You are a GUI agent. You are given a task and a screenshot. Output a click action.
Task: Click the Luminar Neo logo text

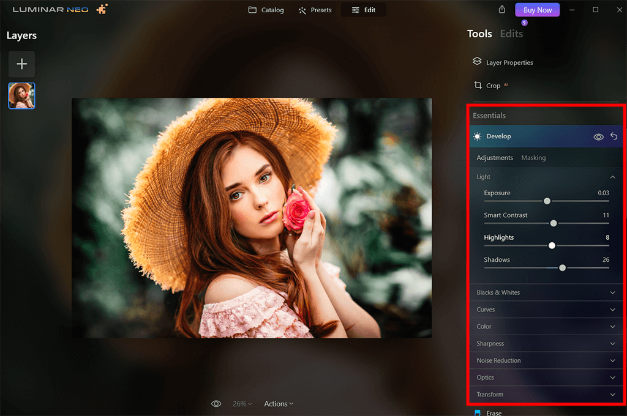pyautogui.click(x=50, y=10)
